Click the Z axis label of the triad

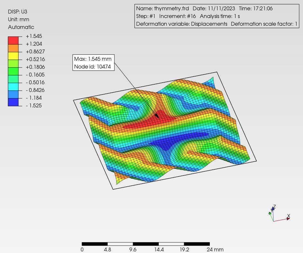[x=275, y=207]
